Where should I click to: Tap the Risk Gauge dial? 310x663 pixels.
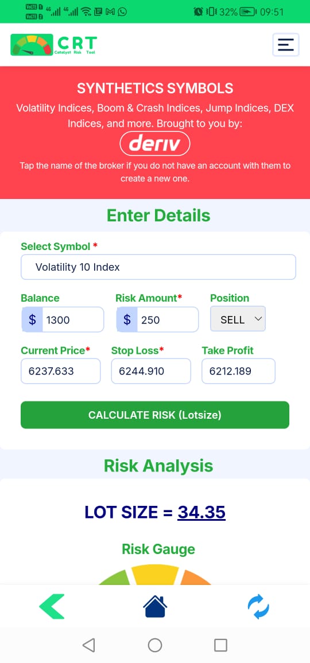pos(155,575)
